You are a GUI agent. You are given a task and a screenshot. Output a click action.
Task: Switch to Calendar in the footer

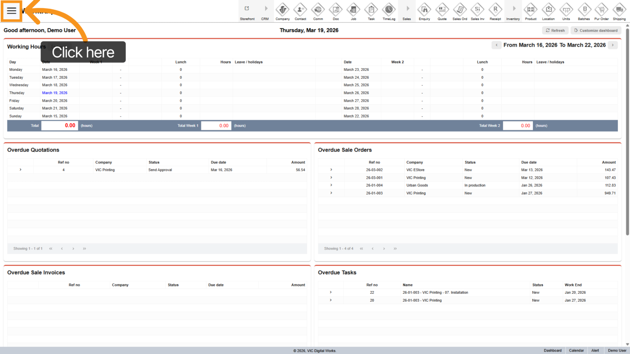[x=576, y=351]
